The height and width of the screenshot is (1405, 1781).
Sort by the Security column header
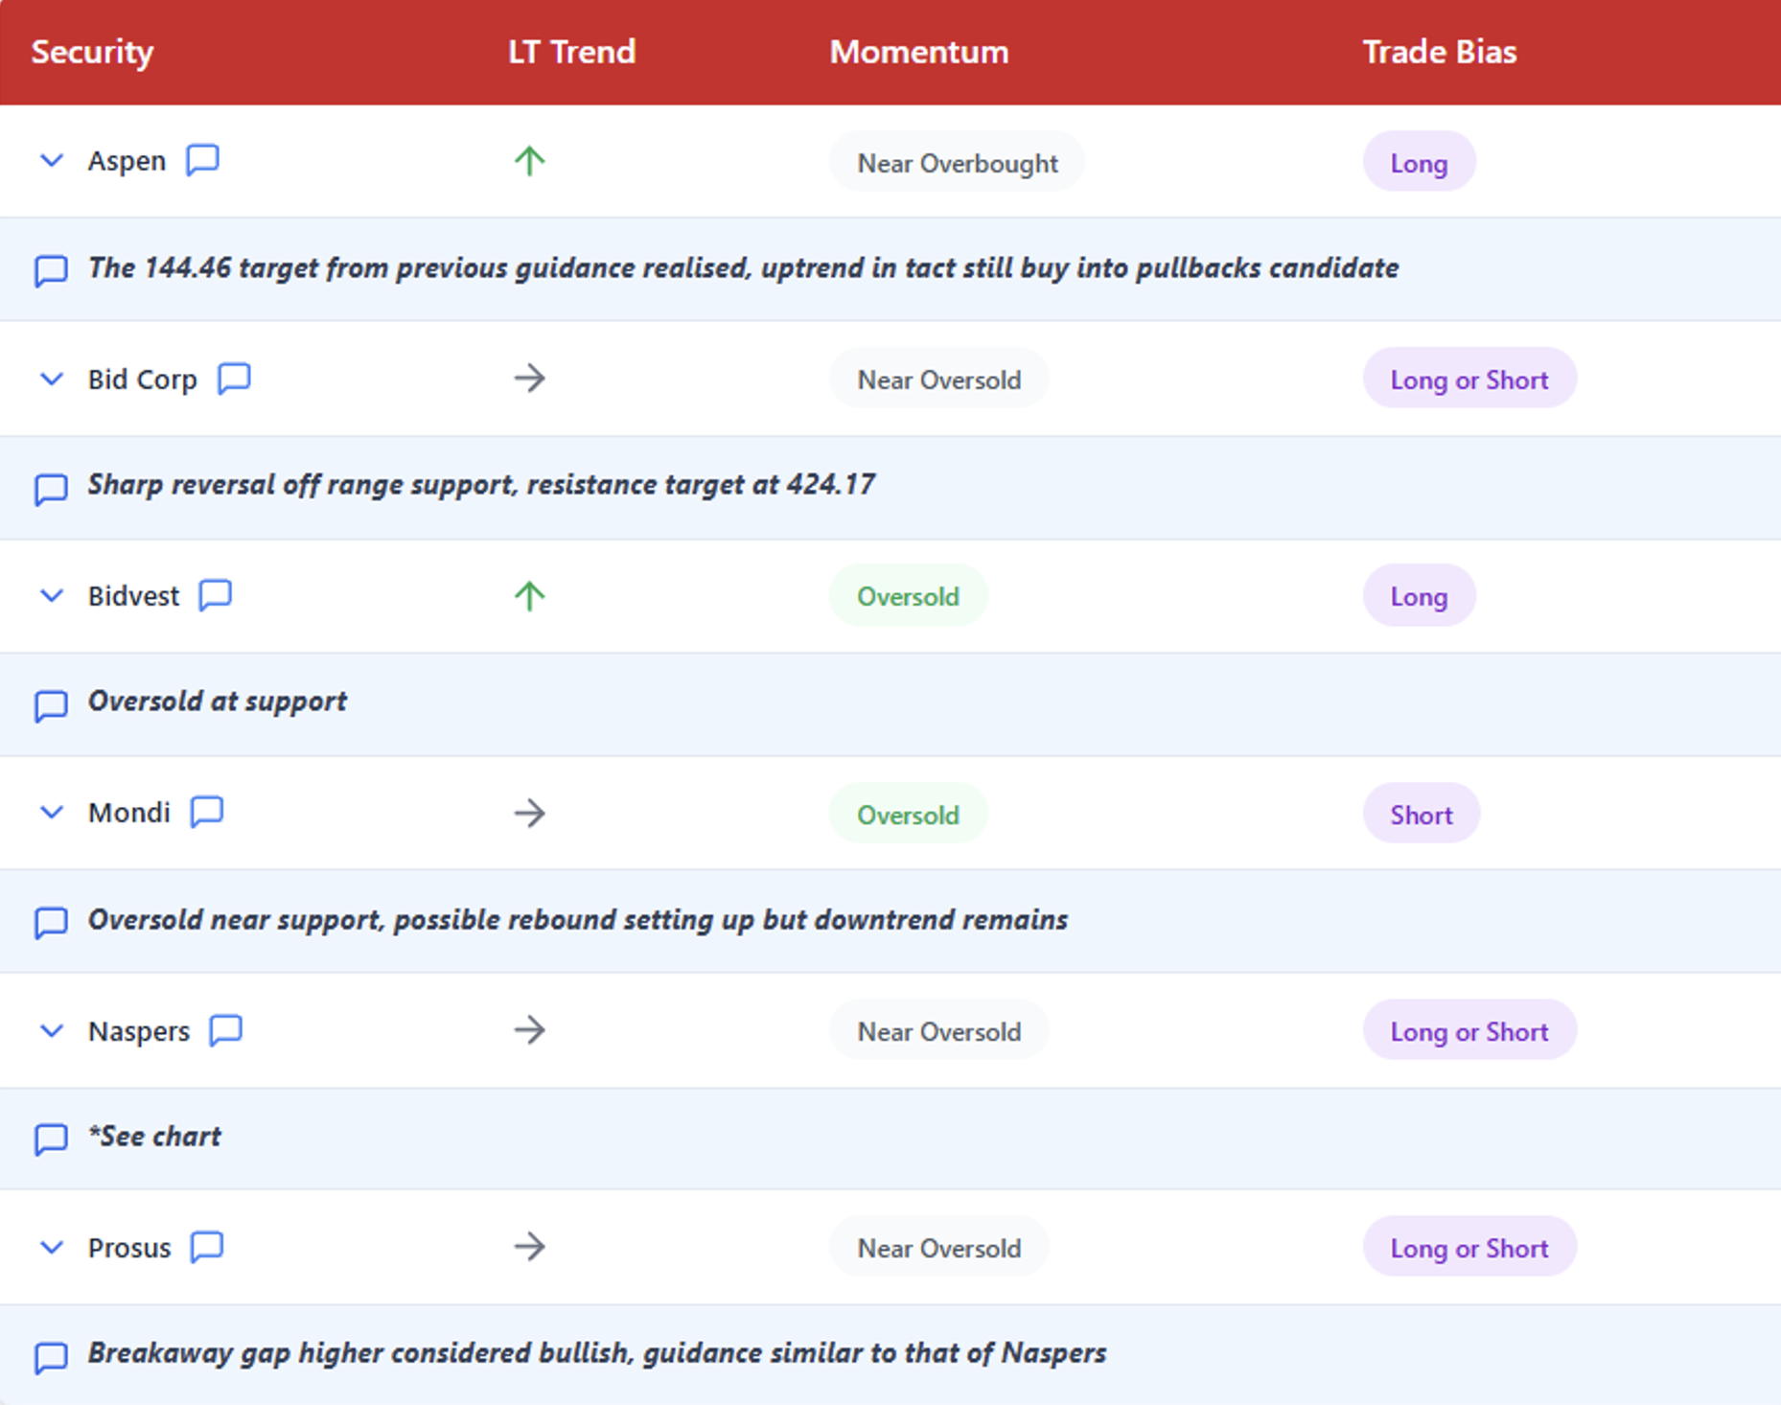(92, 52)
